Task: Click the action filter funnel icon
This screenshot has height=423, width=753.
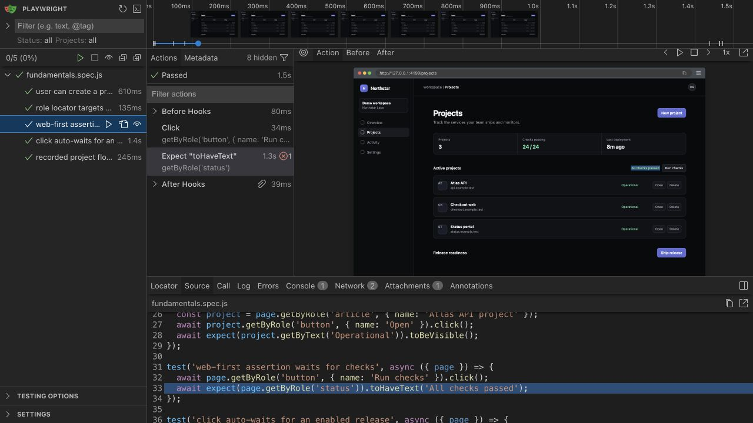Action: coord(284,58)
